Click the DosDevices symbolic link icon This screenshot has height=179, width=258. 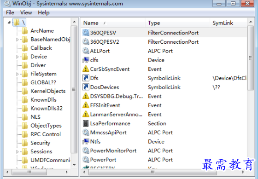tap(86, 87)
